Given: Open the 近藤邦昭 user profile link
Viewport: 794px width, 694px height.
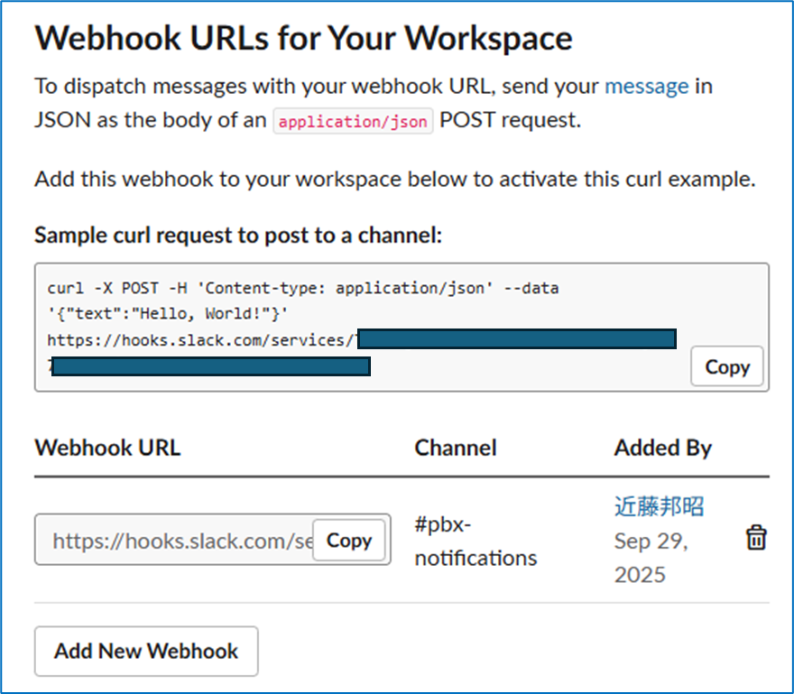Looking at the screenshot, I should point(659,507).
